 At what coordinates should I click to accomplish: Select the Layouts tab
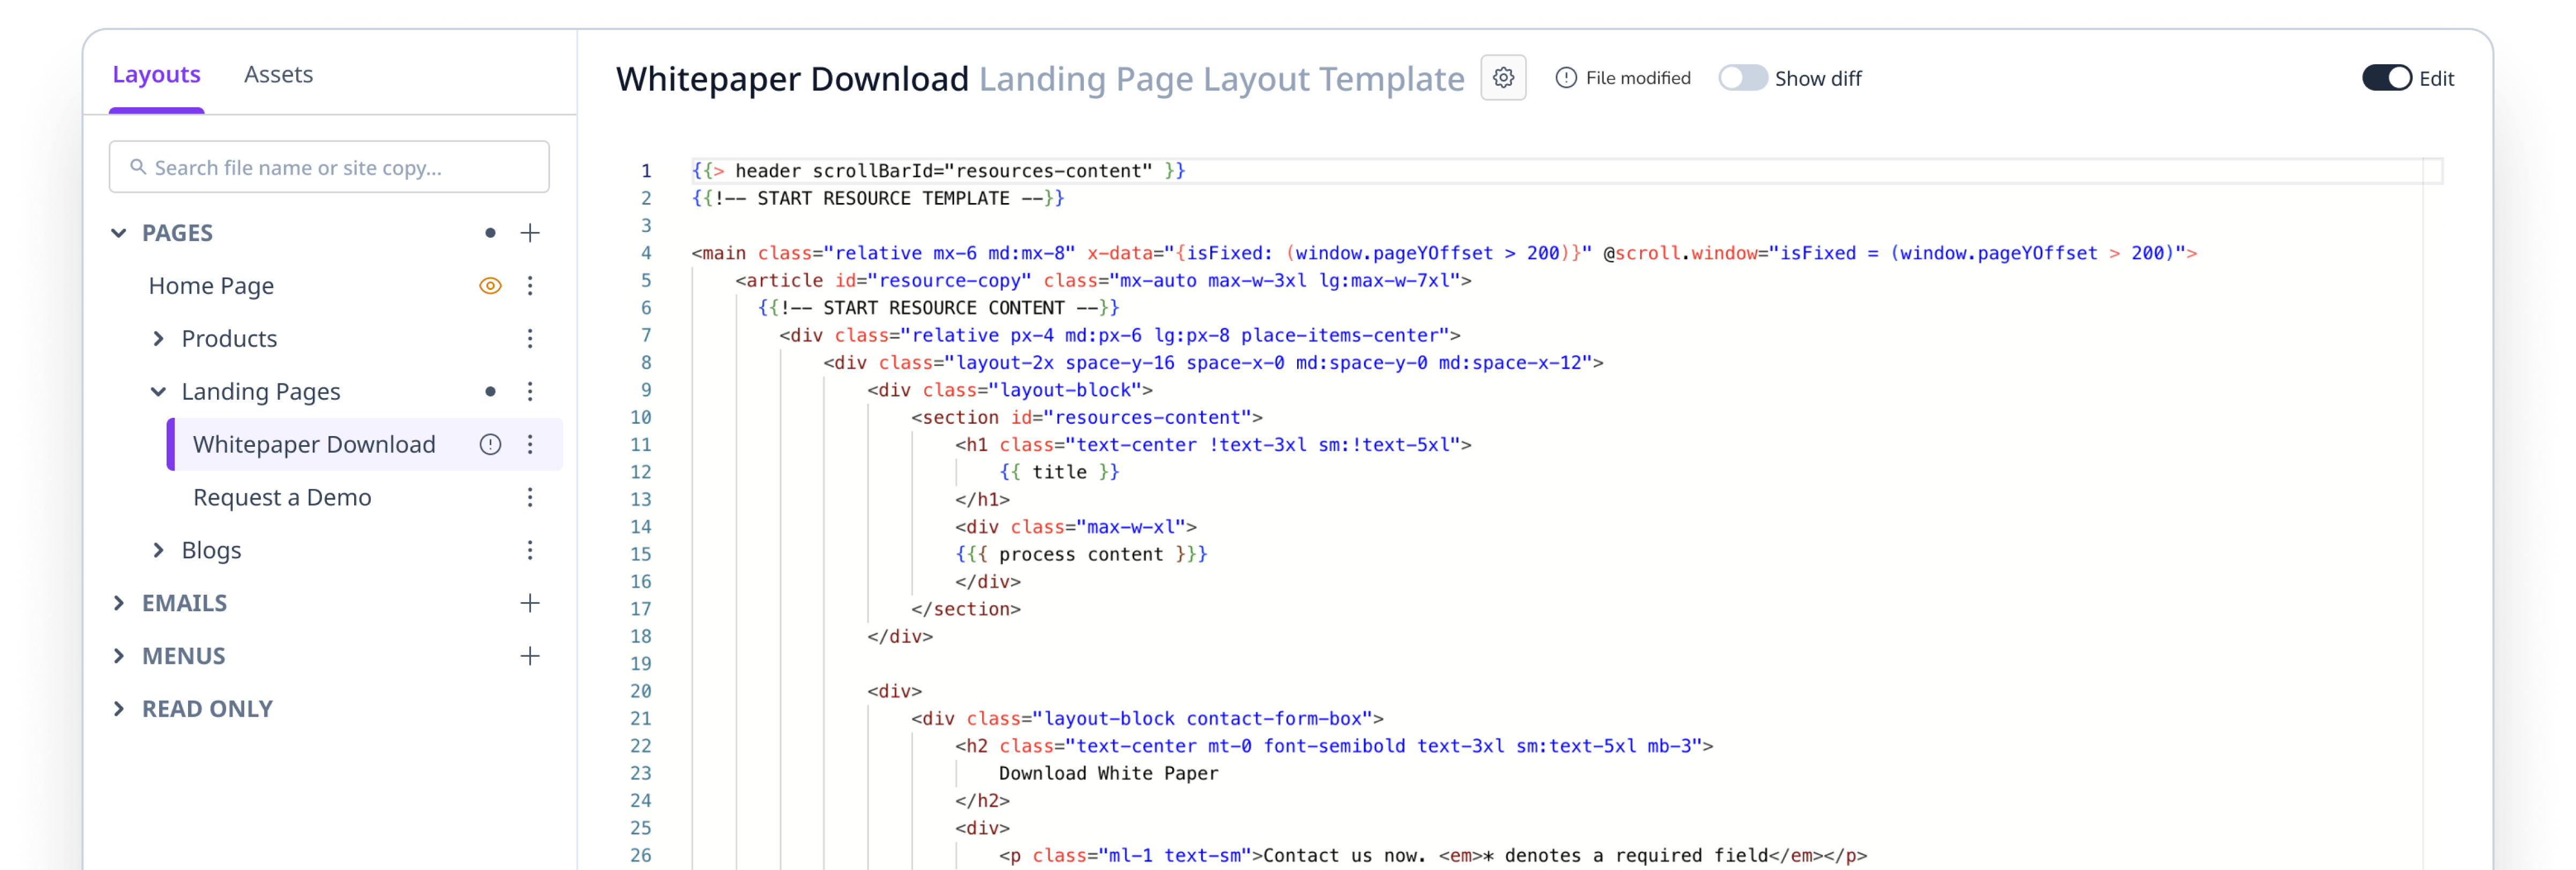pos(156,74)
